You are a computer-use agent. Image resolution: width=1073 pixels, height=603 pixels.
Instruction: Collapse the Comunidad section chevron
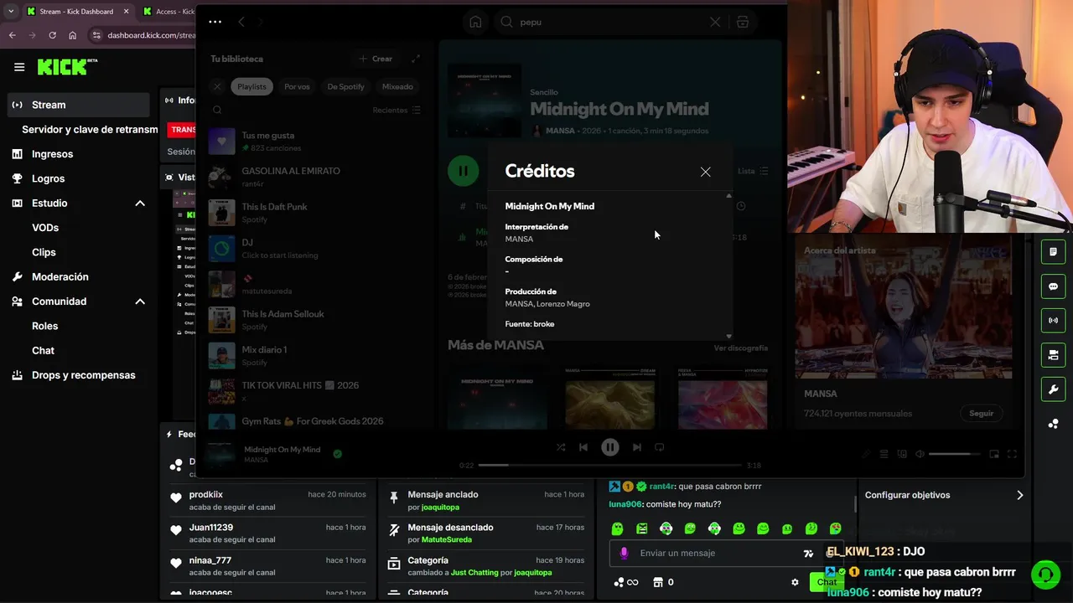pyautogui.click(x=140, y=301)
